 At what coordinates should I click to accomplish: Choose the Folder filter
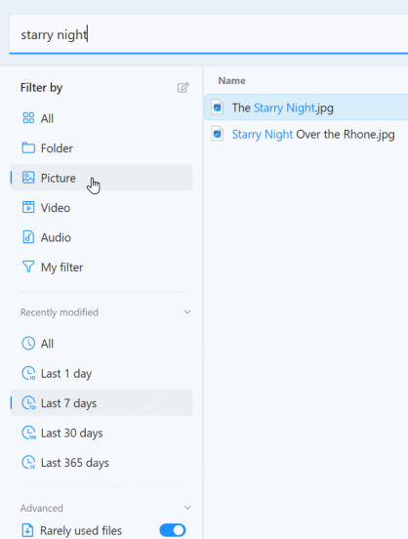click(x=102, y=148)
